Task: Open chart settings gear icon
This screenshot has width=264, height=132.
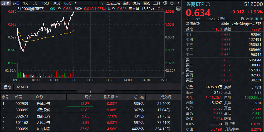Action: pyautogui.click(x=165, y=3)
